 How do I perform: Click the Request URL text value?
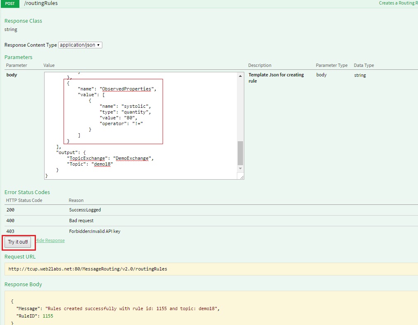coord(88,269)
